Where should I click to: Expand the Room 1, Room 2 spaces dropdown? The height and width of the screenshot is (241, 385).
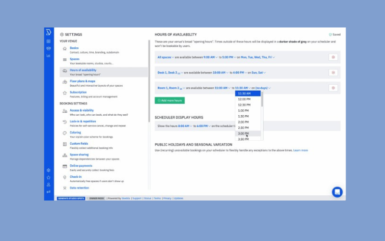point(171,88)
